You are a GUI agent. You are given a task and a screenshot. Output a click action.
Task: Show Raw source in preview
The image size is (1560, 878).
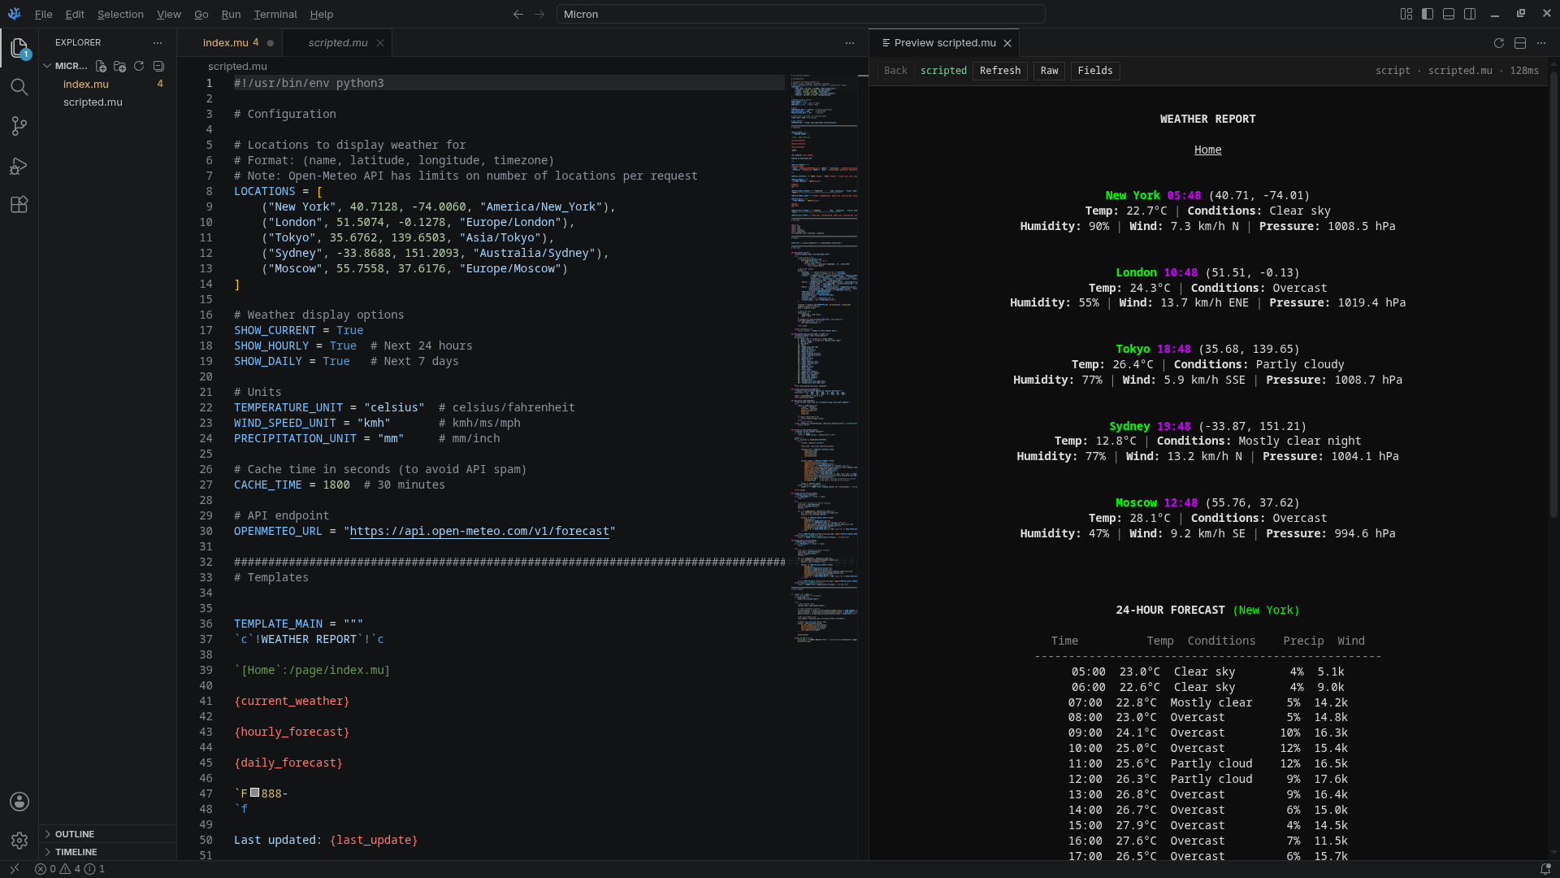[1050, 71]
